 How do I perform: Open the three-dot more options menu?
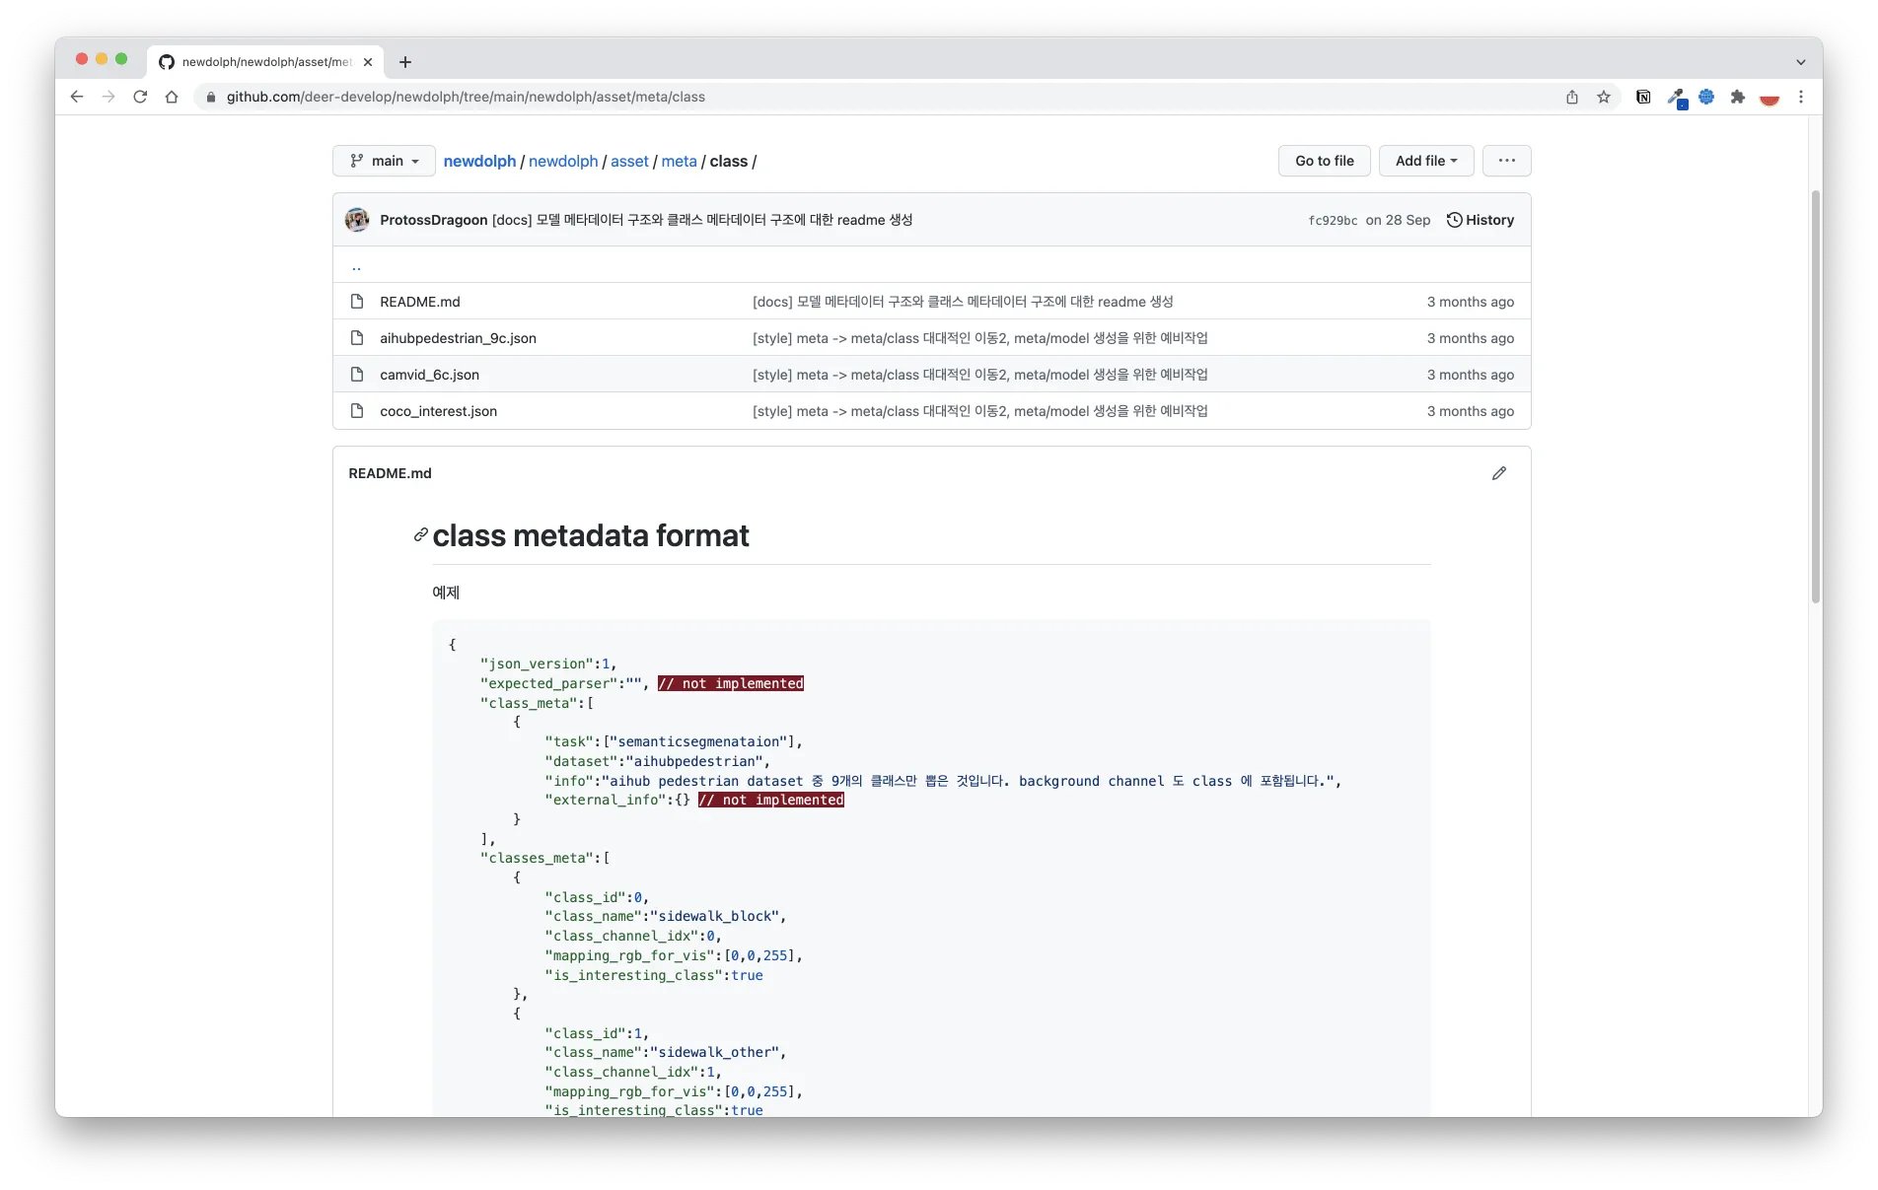click(x=1506, y=161)
